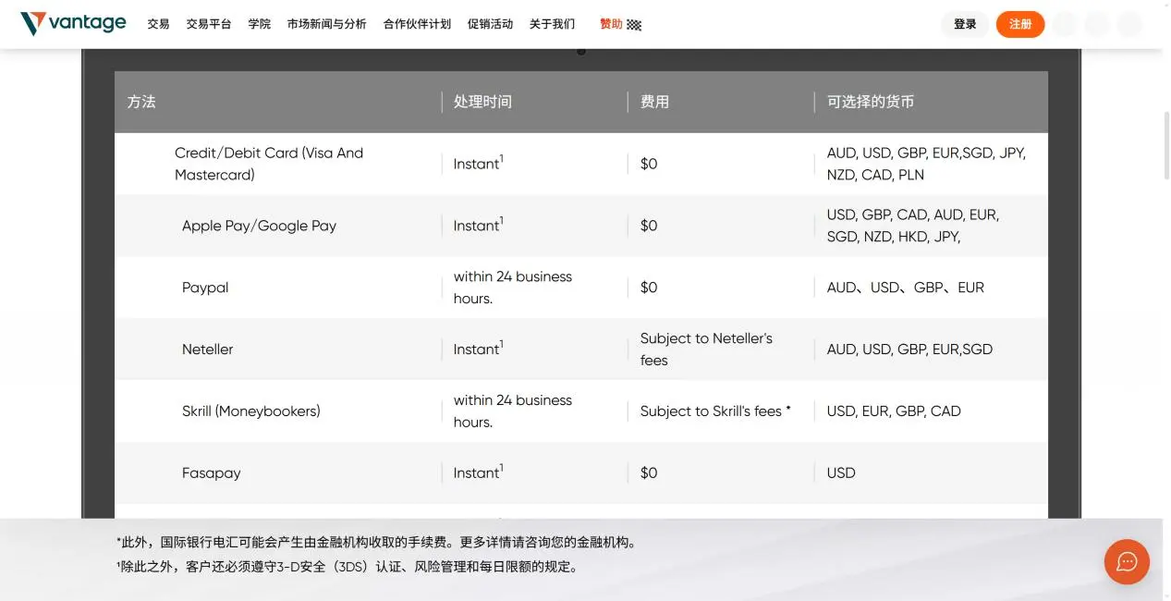Click the page's vertical scrollbar
This screenshot has width=1171, height=601.
pyautogui.click(x=1165, y=144)
